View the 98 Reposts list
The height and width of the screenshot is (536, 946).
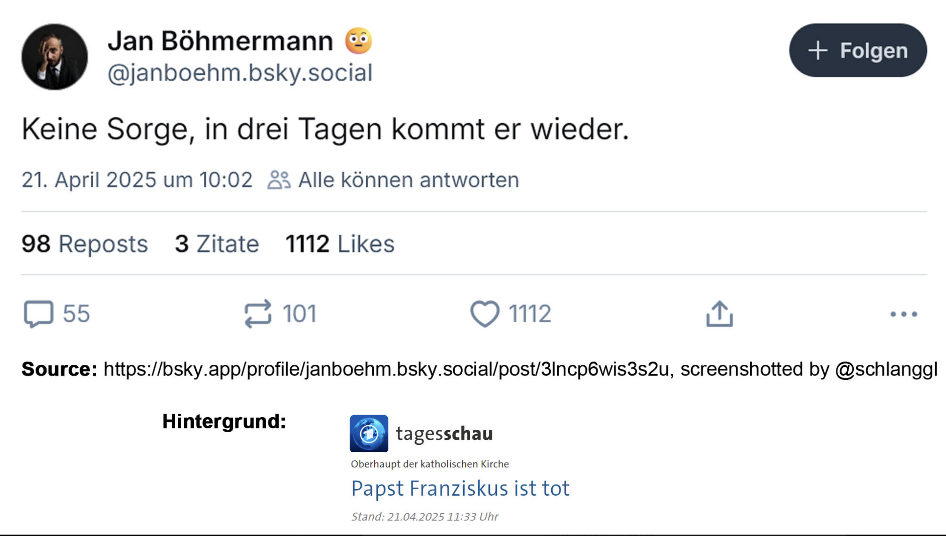tap(85, 244)
